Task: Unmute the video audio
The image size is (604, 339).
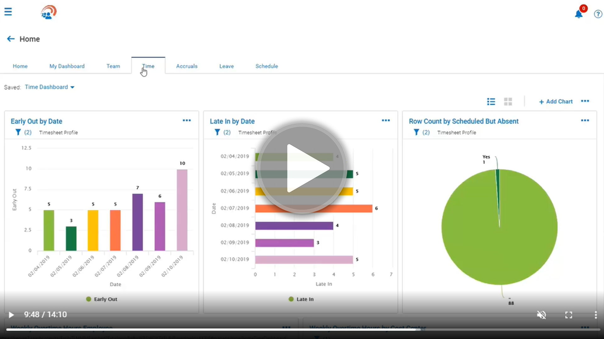Action: coord(542,315)
